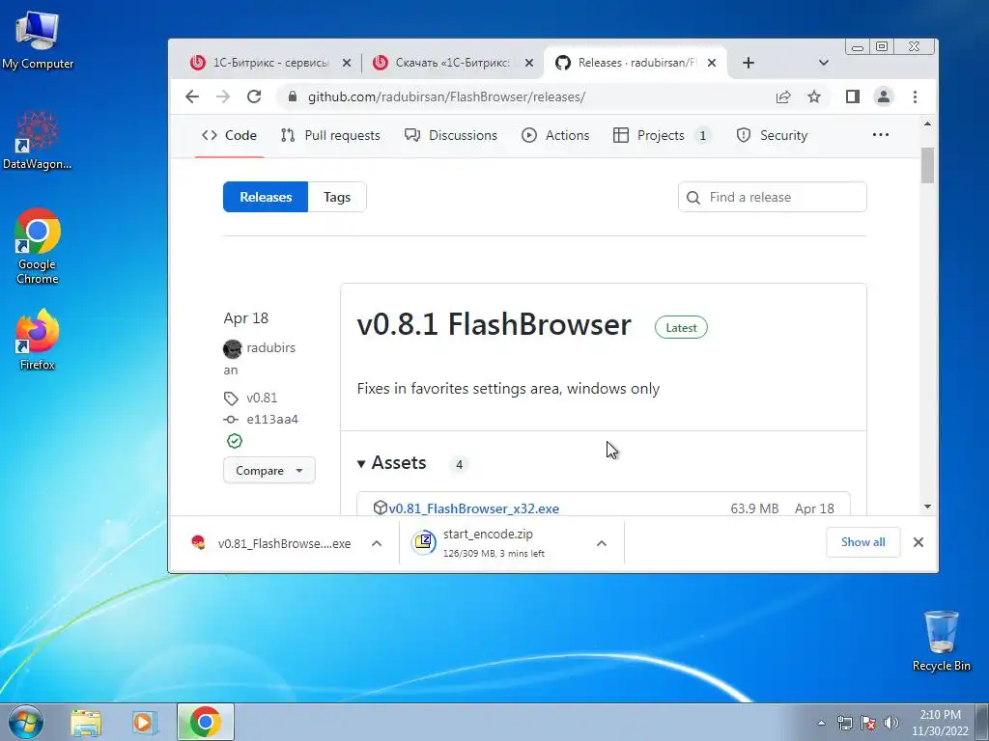This screenshot has height=741, width=989.
Task: Click the page scroll-up arrow
Action: click(x=927, y=124)
